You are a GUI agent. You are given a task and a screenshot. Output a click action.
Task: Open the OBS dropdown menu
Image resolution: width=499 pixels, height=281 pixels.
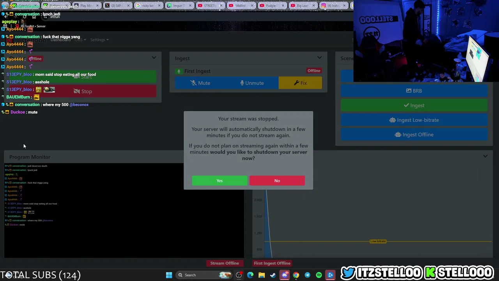(x=80, y=39)
